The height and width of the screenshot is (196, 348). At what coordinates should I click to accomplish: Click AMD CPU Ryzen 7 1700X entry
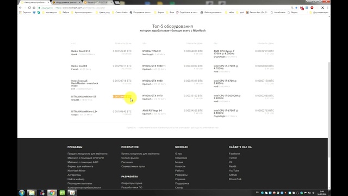pos(224,52)
